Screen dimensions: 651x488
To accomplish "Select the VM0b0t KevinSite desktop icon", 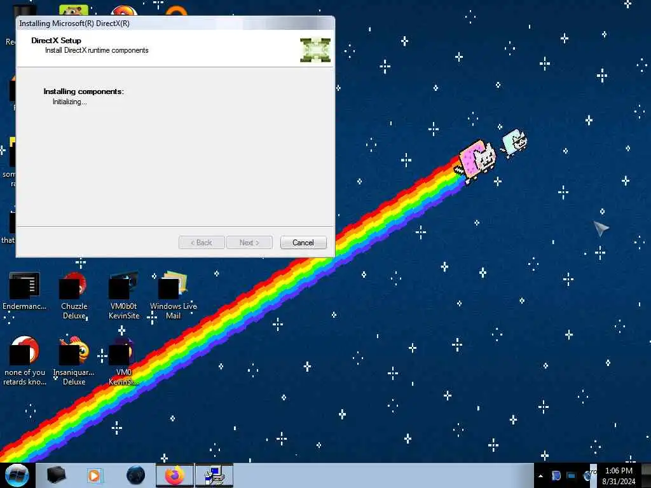I will click(124, 295).
